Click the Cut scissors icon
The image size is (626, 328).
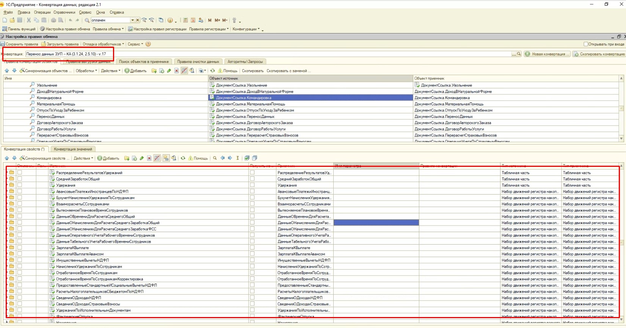[x=28, y=20]
